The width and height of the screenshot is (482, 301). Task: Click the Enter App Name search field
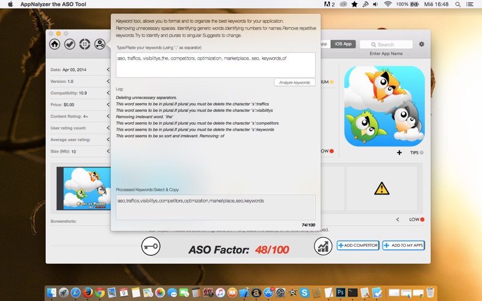point(386,45)
